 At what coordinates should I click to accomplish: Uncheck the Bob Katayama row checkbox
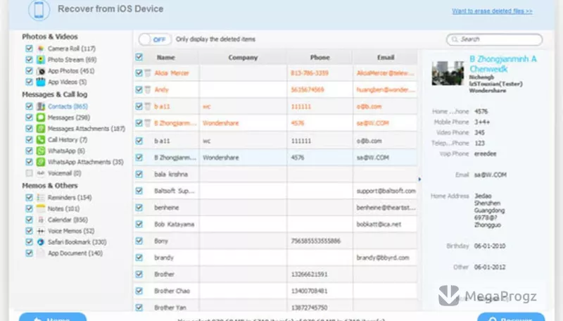tap(139, 224)
